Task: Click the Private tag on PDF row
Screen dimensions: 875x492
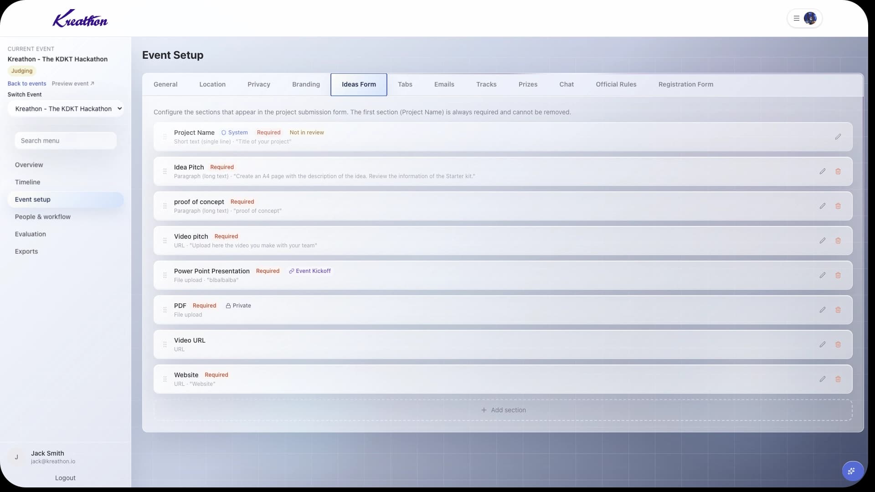Action: coord(238,306)
